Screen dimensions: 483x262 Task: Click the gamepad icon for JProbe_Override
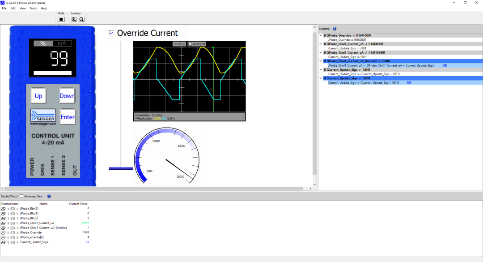13,233
